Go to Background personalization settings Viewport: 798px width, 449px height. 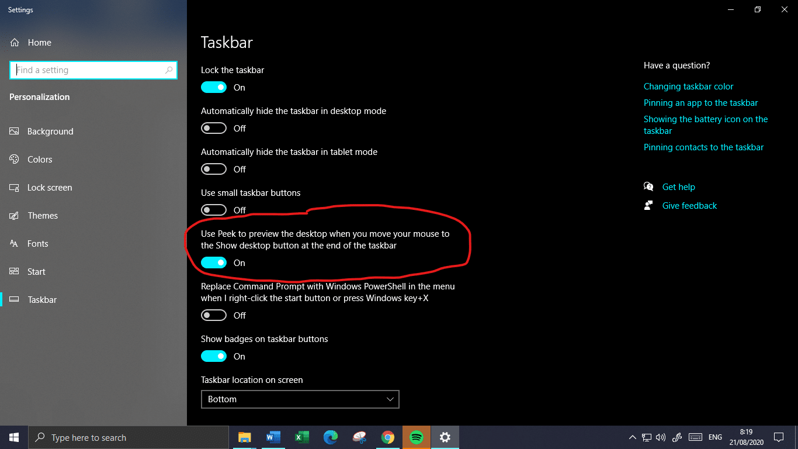[93, 132]
